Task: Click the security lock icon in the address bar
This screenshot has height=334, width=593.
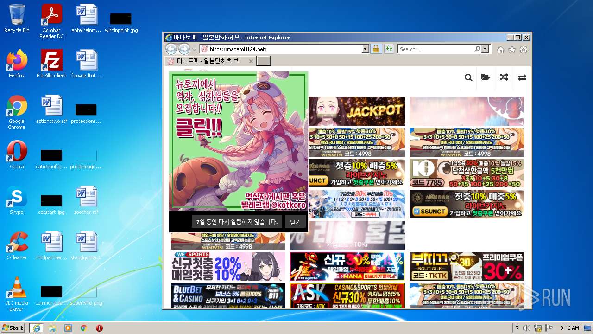Action: point(376,49)
